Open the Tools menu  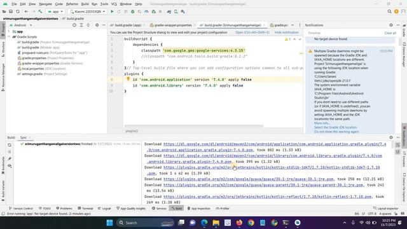104,4
